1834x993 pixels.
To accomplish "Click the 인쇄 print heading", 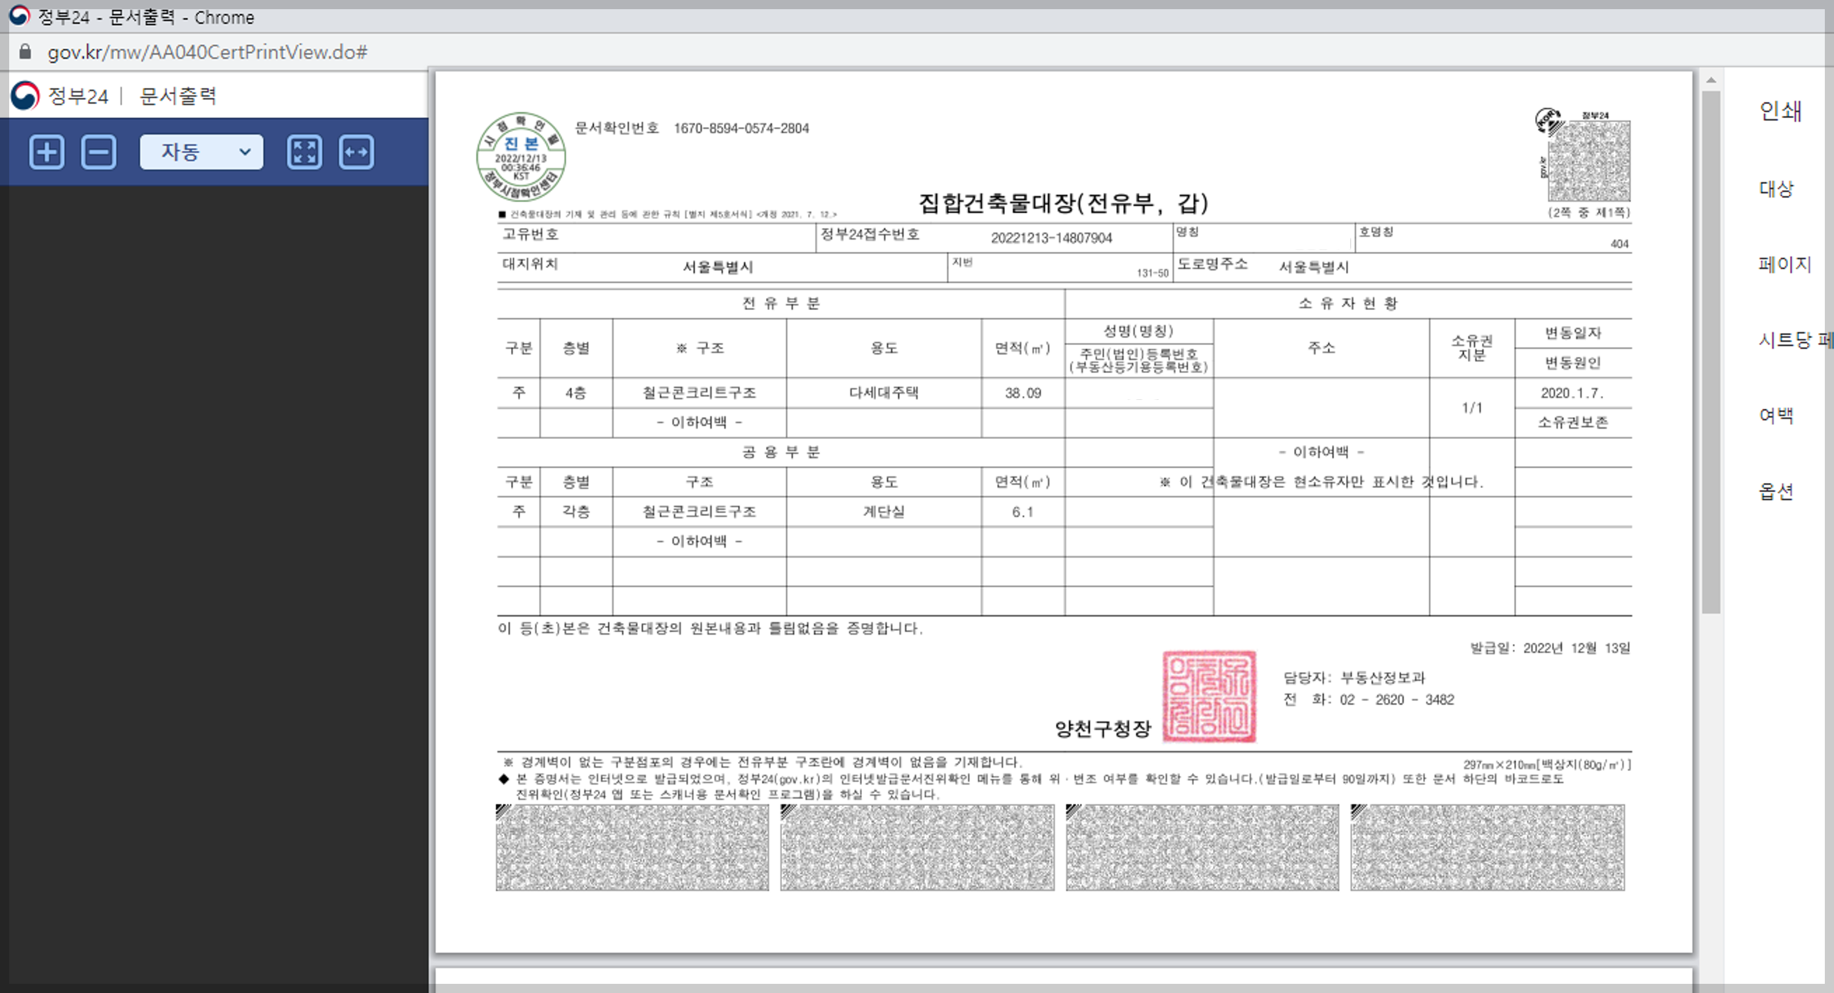I will coord(1780,111).
